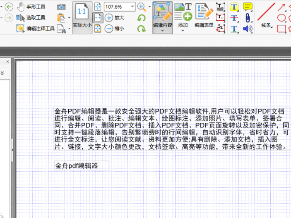
Task: Select the magnifier zoom-in tool
Action: click(x=142, y=7)
